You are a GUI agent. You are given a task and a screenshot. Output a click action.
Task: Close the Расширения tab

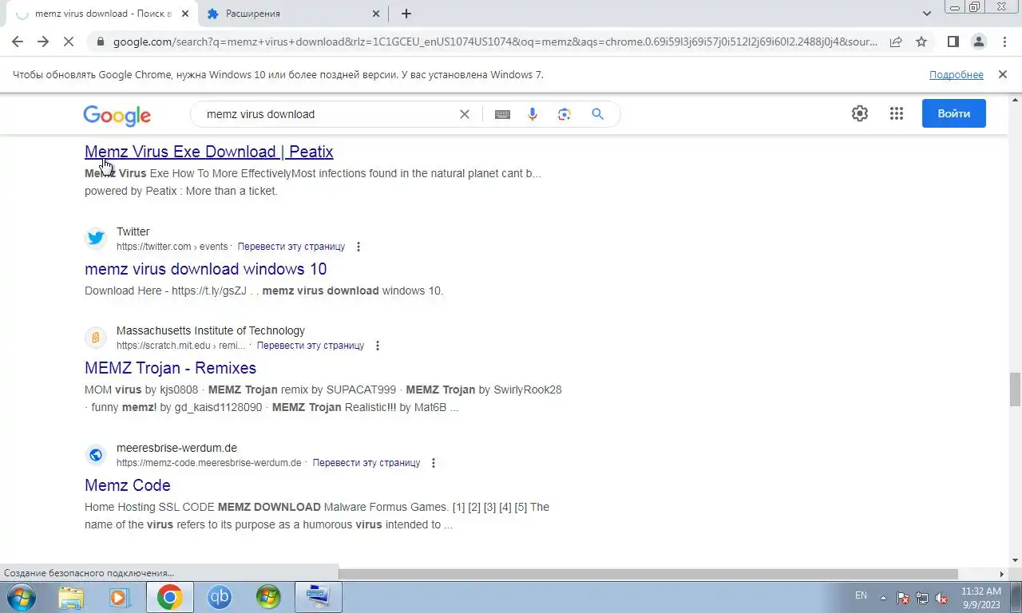[377, 14]
